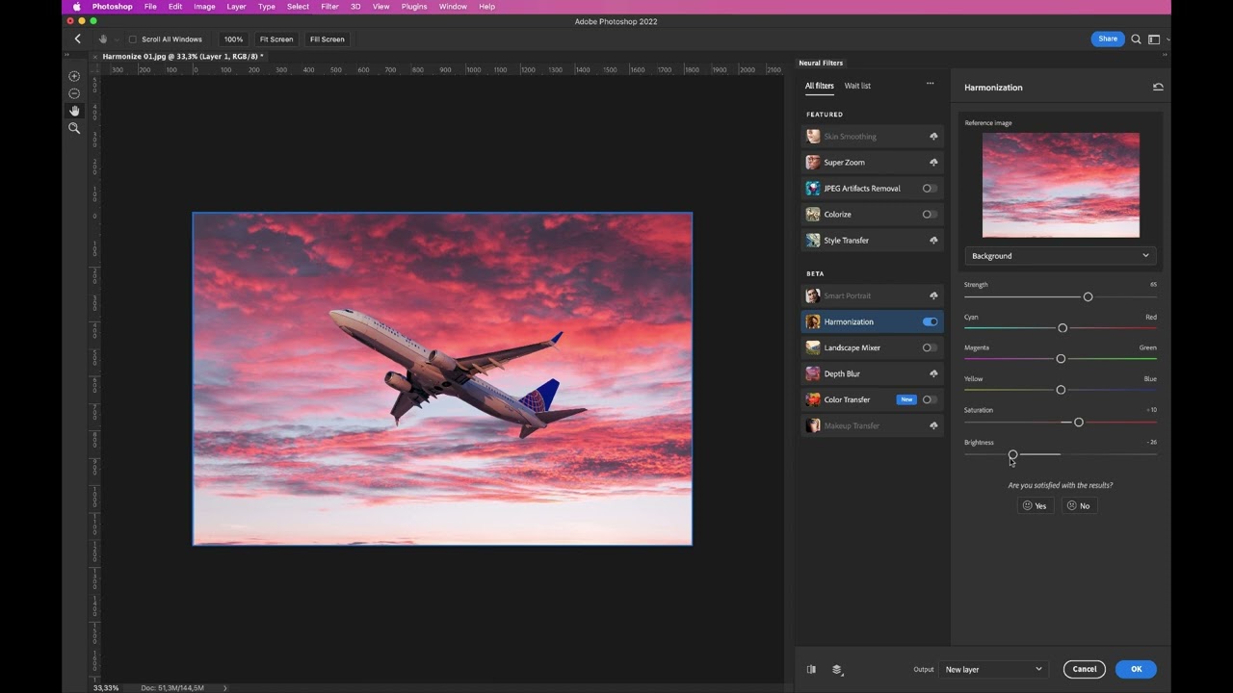Open the Background reference image dropdown
1233x693 pixels.
click(x=1060, y=255)
